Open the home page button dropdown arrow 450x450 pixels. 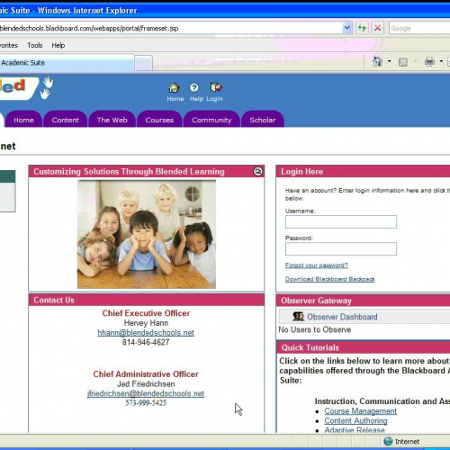point(389,61)
